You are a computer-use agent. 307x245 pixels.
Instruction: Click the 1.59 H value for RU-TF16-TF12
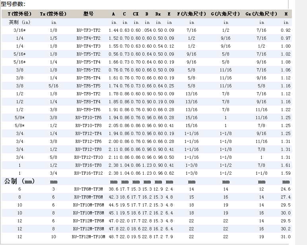286,173
